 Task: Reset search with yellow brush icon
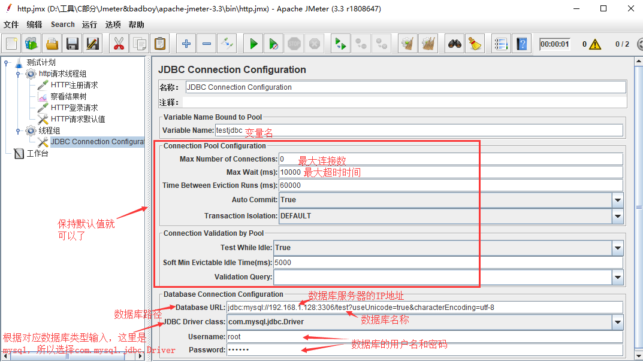coord(475,44)
